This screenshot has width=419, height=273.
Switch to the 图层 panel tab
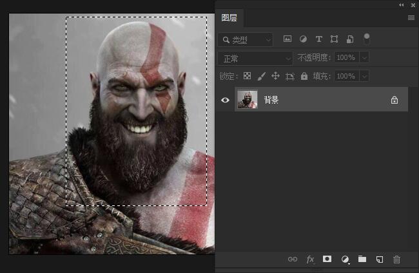coord(229,17)
